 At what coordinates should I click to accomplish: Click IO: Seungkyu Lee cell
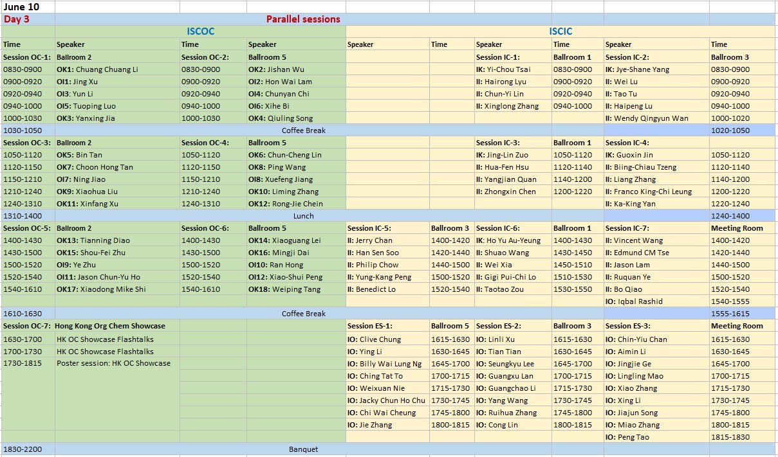pos(513,364)
